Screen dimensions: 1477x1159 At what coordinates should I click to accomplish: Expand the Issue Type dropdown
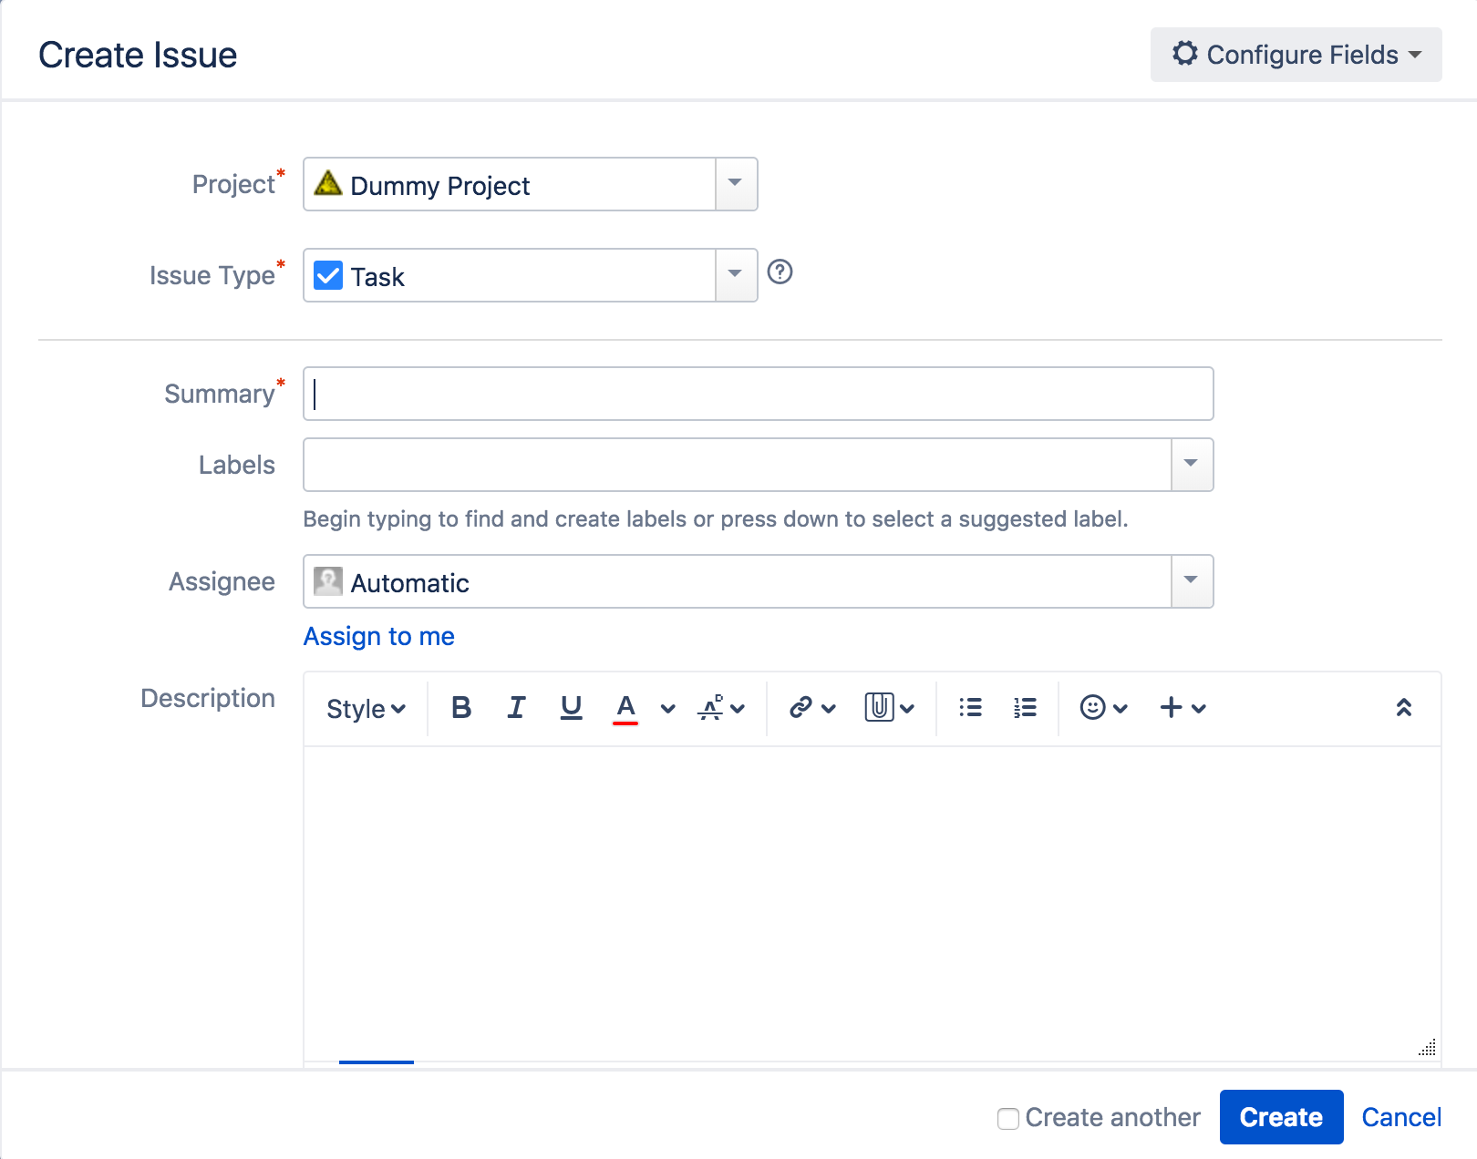click(x=735, y=275)
